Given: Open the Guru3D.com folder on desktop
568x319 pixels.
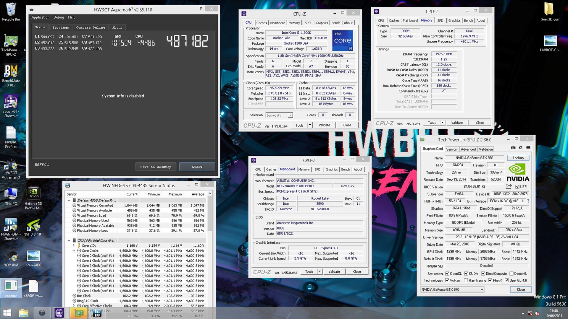Looking at the screenshot, I should [550, 12].
